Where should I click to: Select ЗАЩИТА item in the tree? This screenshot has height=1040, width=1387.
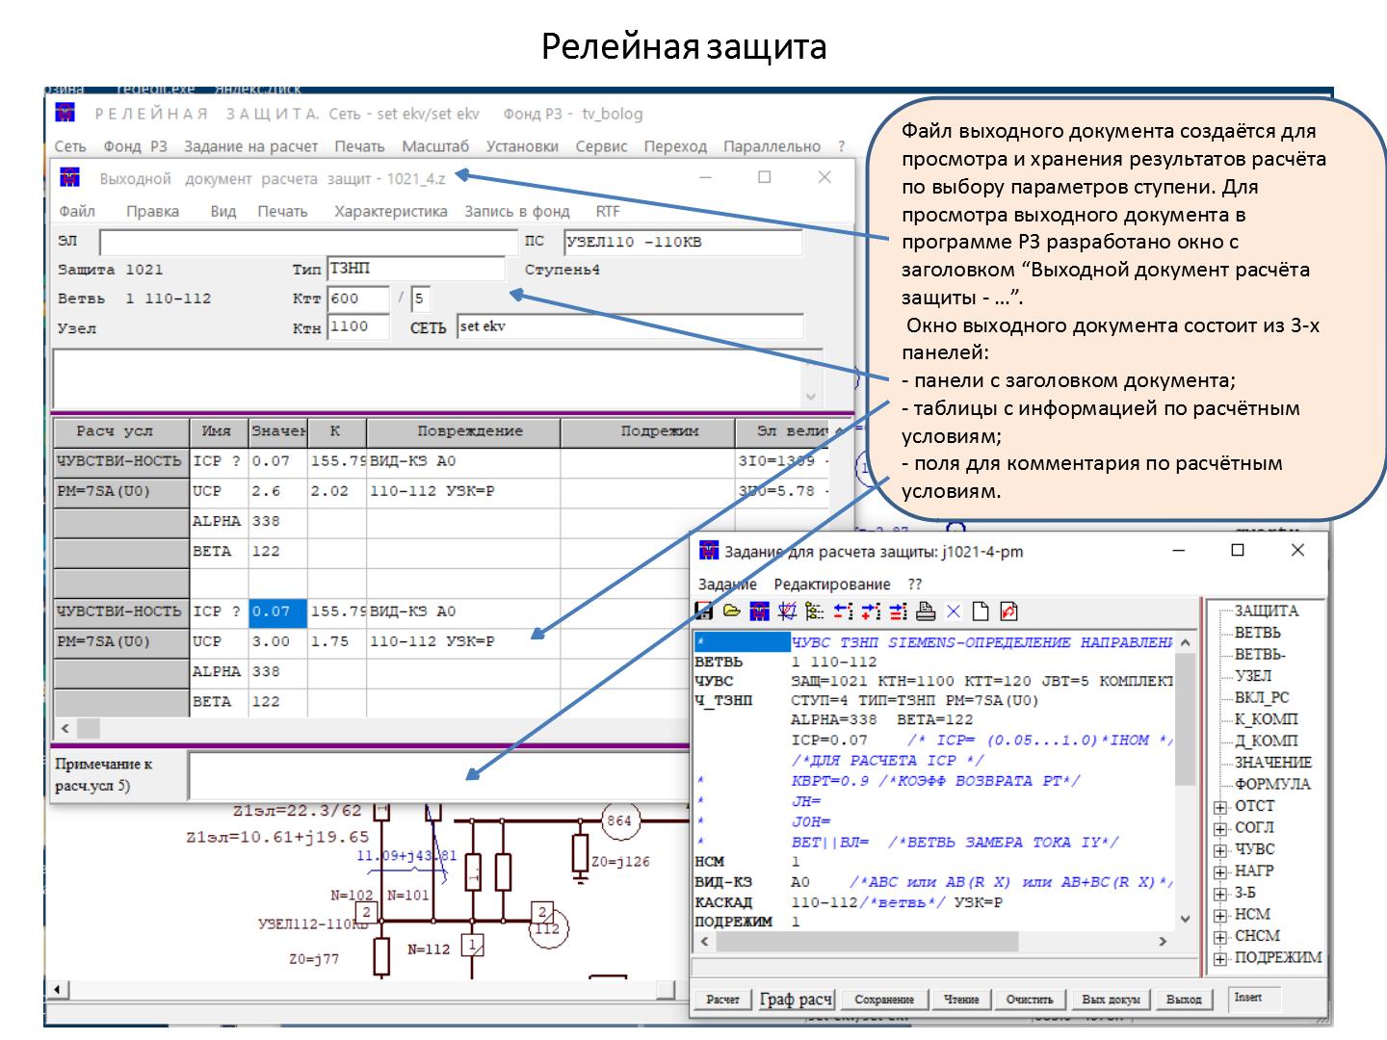[1266, 611]
